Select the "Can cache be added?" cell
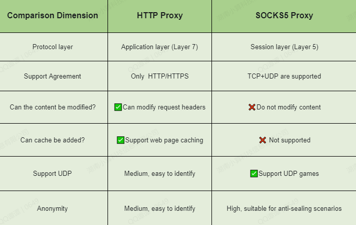The height and width of the screenshot is (225, 356). [x=53, y=140]
